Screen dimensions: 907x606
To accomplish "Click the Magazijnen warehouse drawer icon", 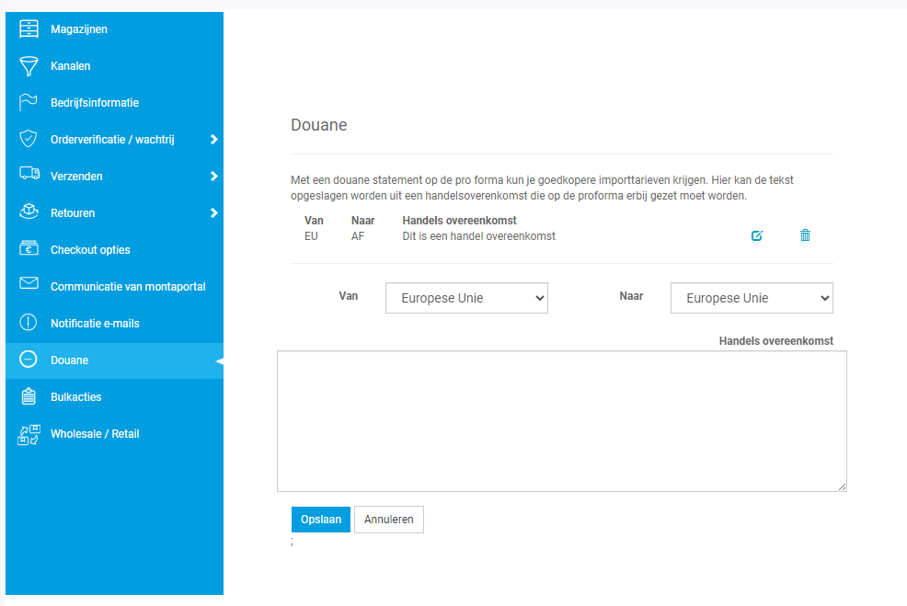I will (x=29, y=29).
